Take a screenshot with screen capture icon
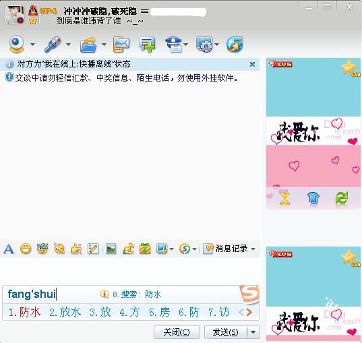The width and height of the screenshot is (362, 343). (162, 249)
